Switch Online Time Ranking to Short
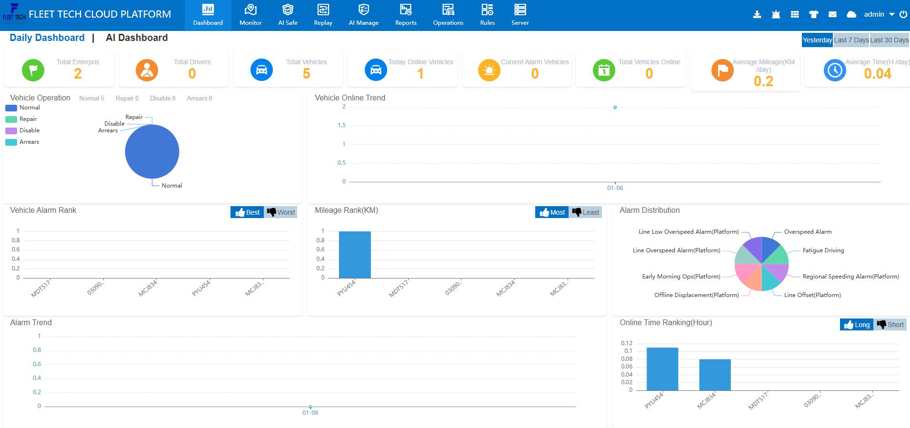Image resolution: width=910 pixels, height=428 pixels. 890,325
